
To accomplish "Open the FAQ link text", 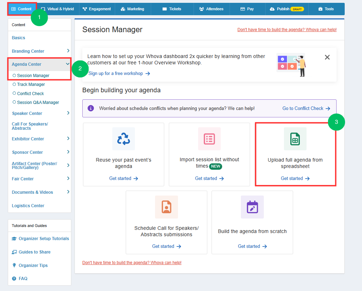I will [x=23, y=279].
